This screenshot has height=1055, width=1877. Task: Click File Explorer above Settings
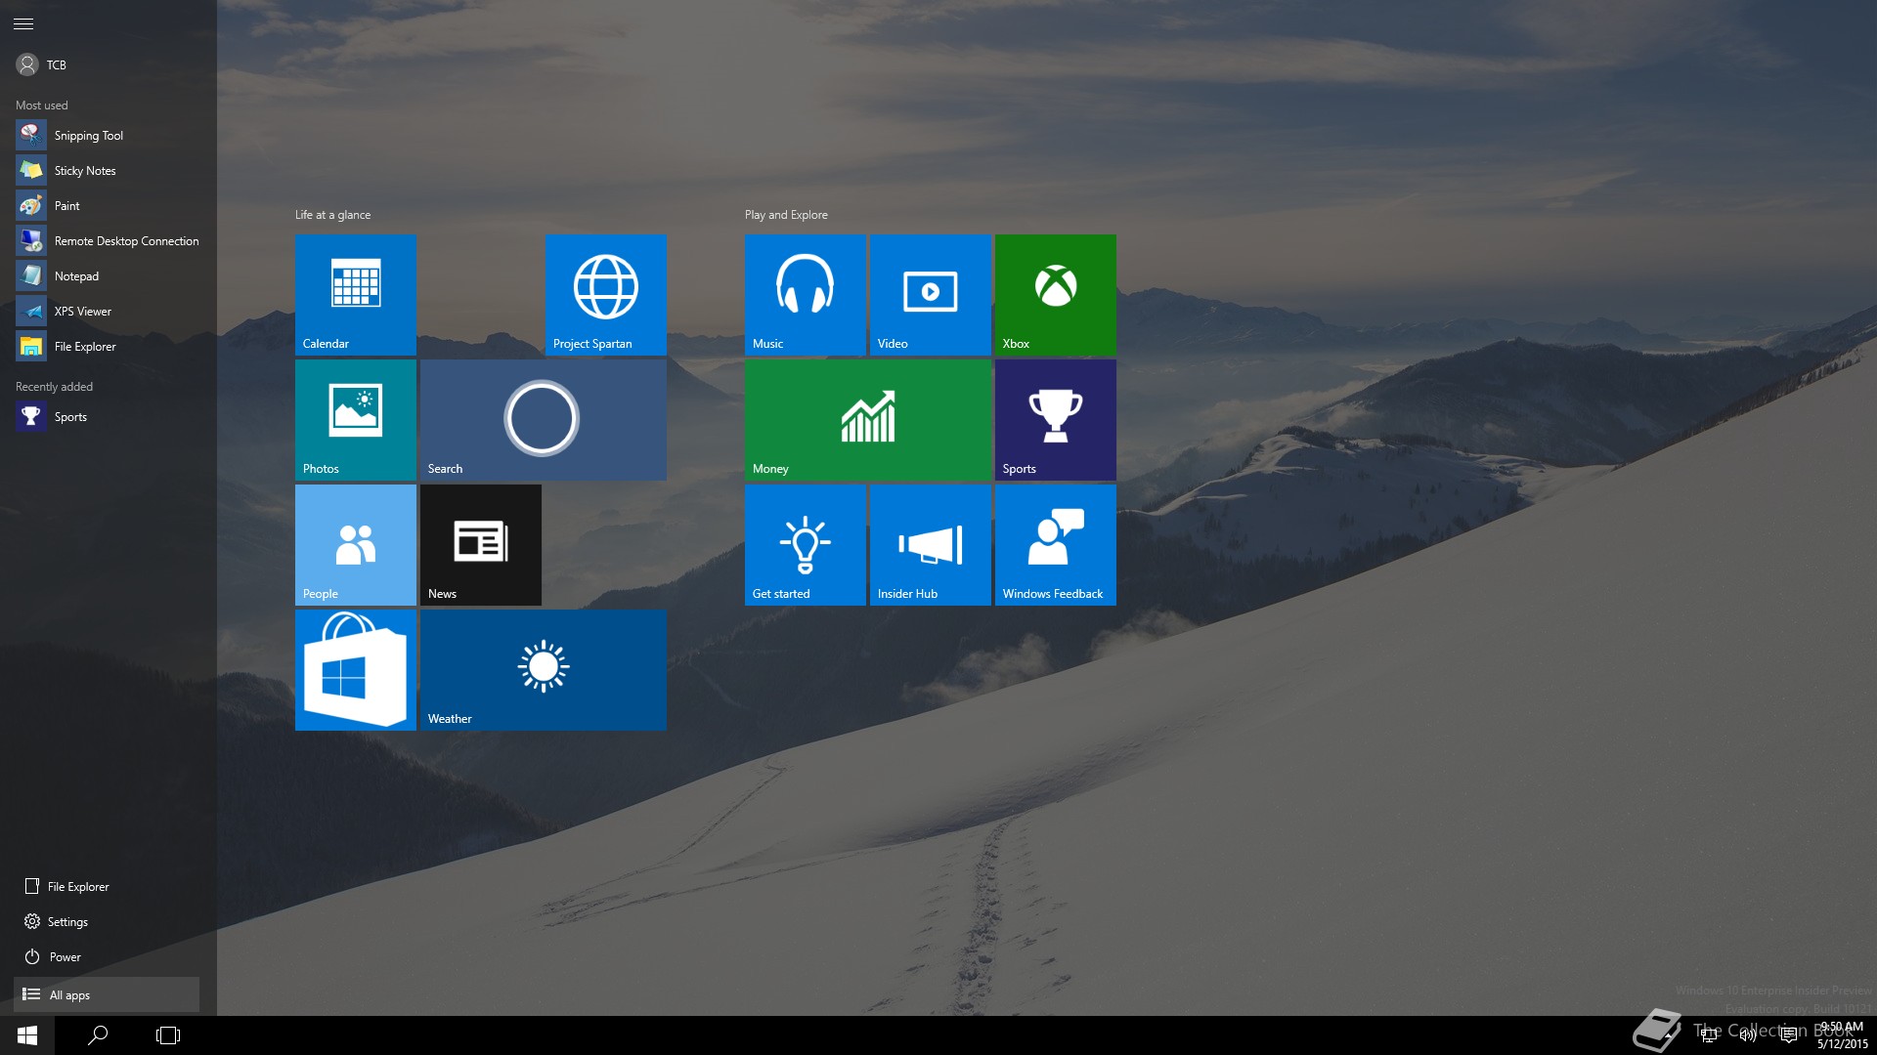point(108,887)
